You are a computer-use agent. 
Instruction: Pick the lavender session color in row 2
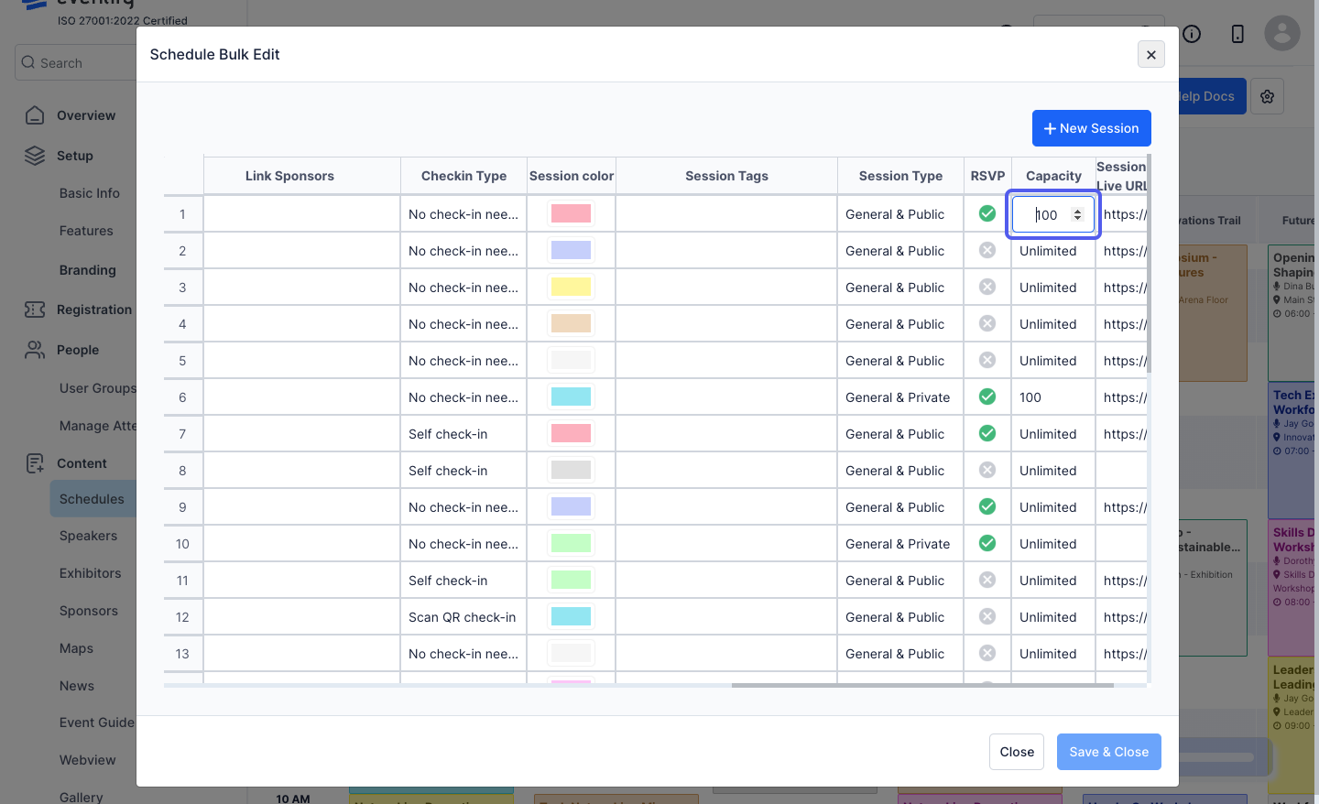(571, 250)
